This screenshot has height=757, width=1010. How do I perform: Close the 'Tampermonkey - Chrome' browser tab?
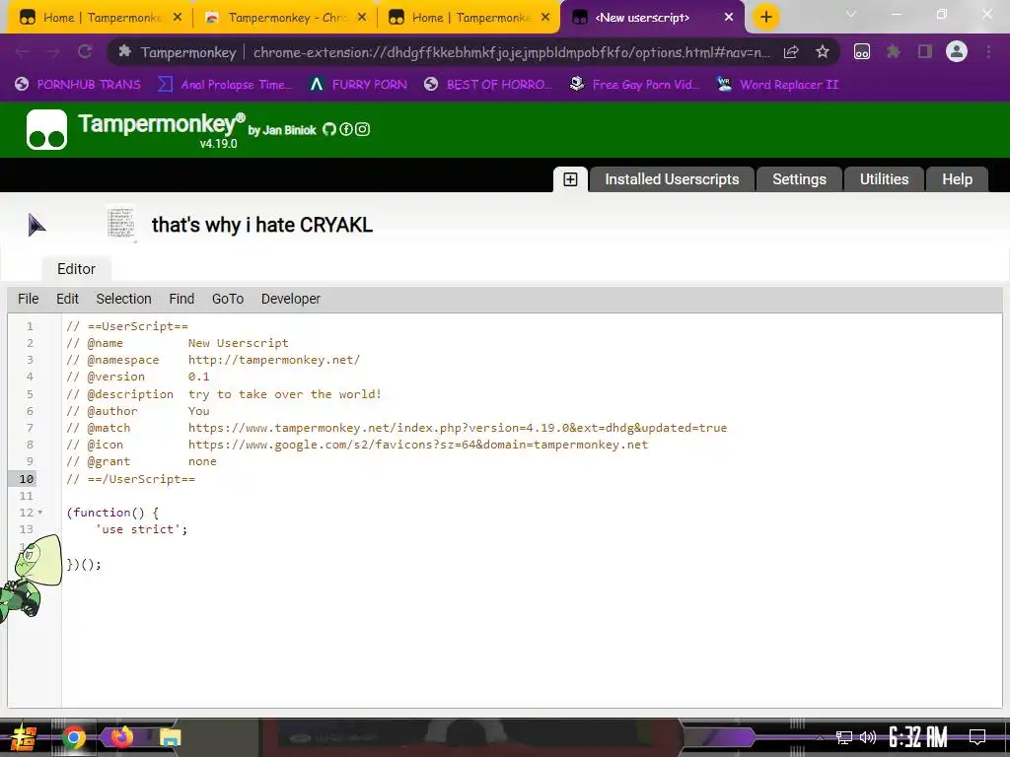click(x=362, y=18)
